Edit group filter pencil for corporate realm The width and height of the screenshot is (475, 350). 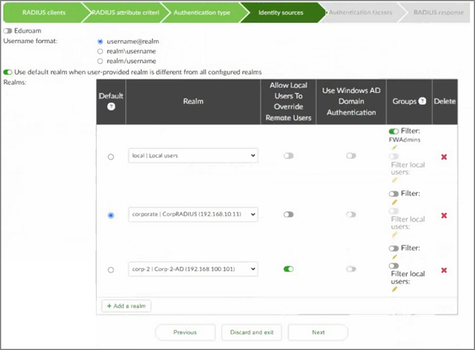395,202
